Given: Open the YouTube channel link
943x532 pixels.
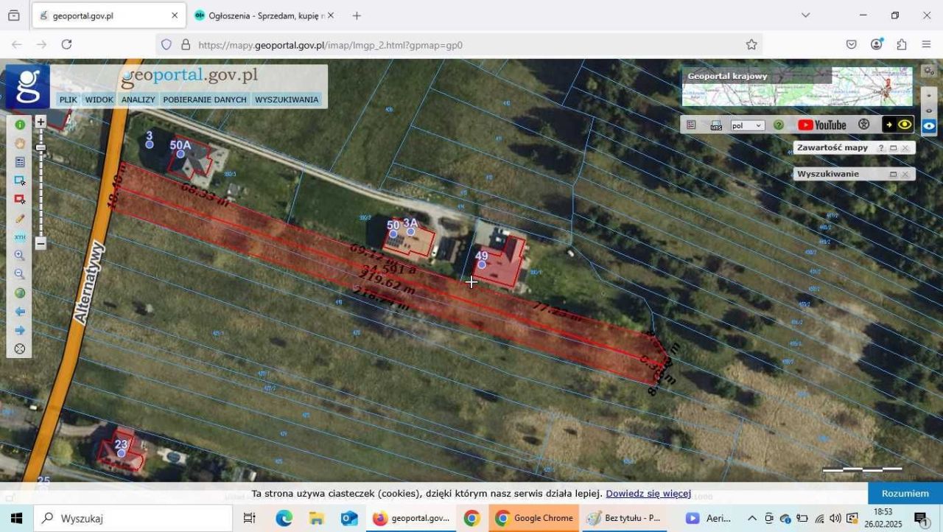Looking at the screenshot, I should 821,125.
